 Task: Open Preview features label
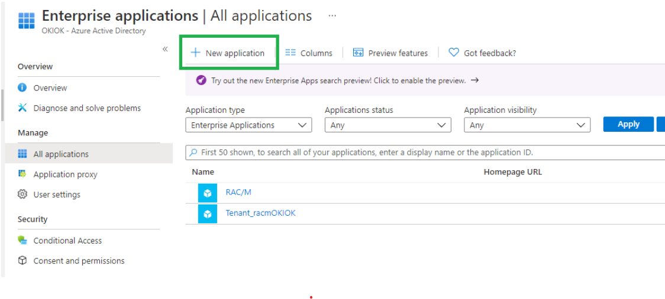coord(398,53)
